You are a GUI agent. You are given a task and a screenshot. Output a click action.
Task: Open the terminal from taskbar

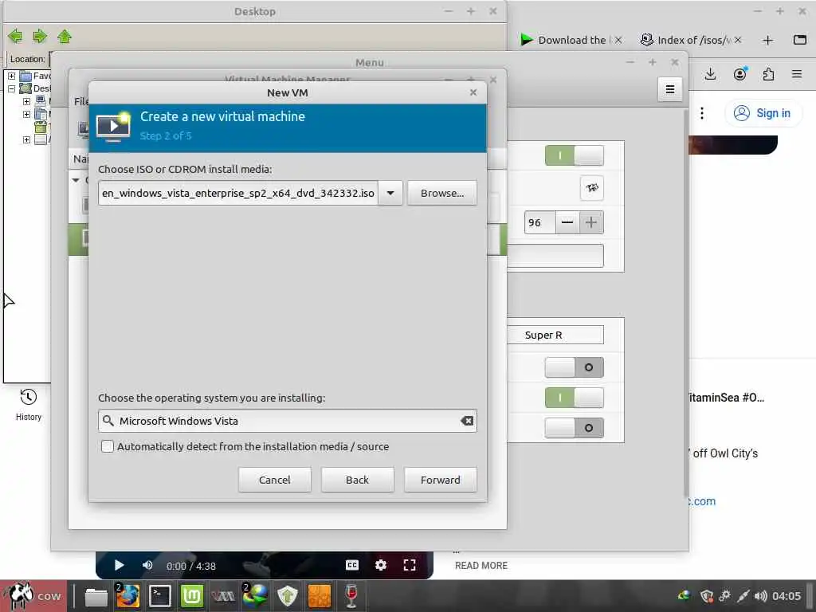[x=159, y=596]
